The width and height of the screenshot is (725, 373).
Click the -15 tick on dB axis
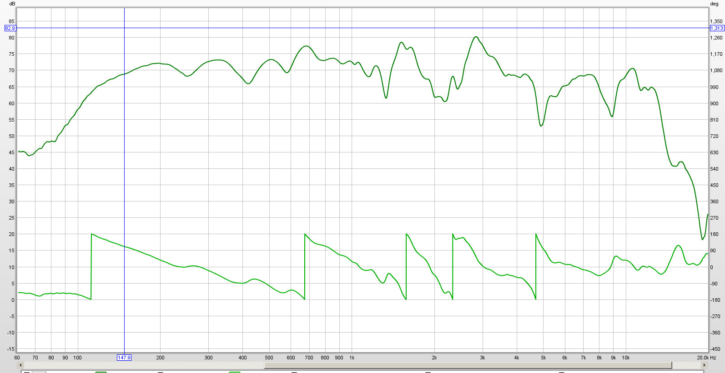coord(11,349)
